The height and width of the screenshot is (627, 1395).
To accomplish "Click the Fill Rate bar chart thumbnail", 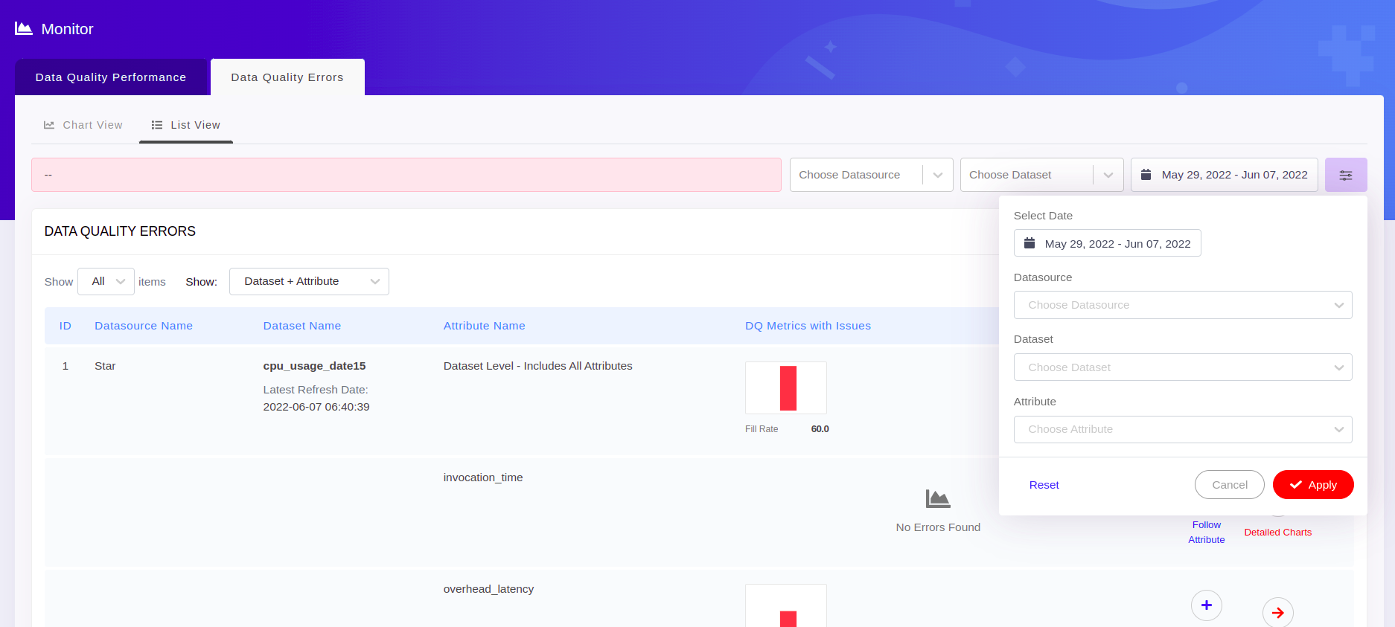I will click(x=786, y=388).
